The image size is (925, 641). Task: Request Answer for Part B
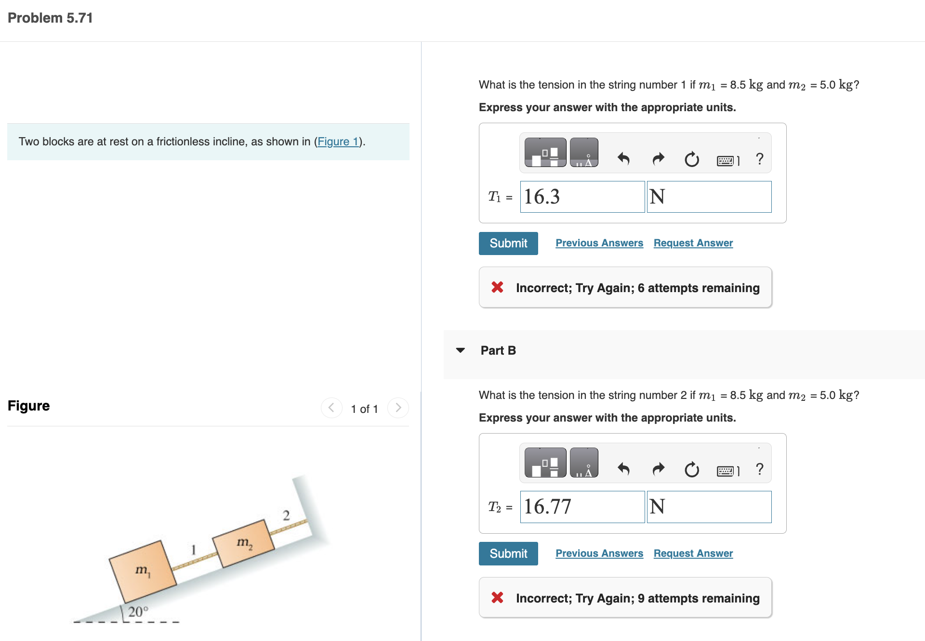click(x=693, y=553)
